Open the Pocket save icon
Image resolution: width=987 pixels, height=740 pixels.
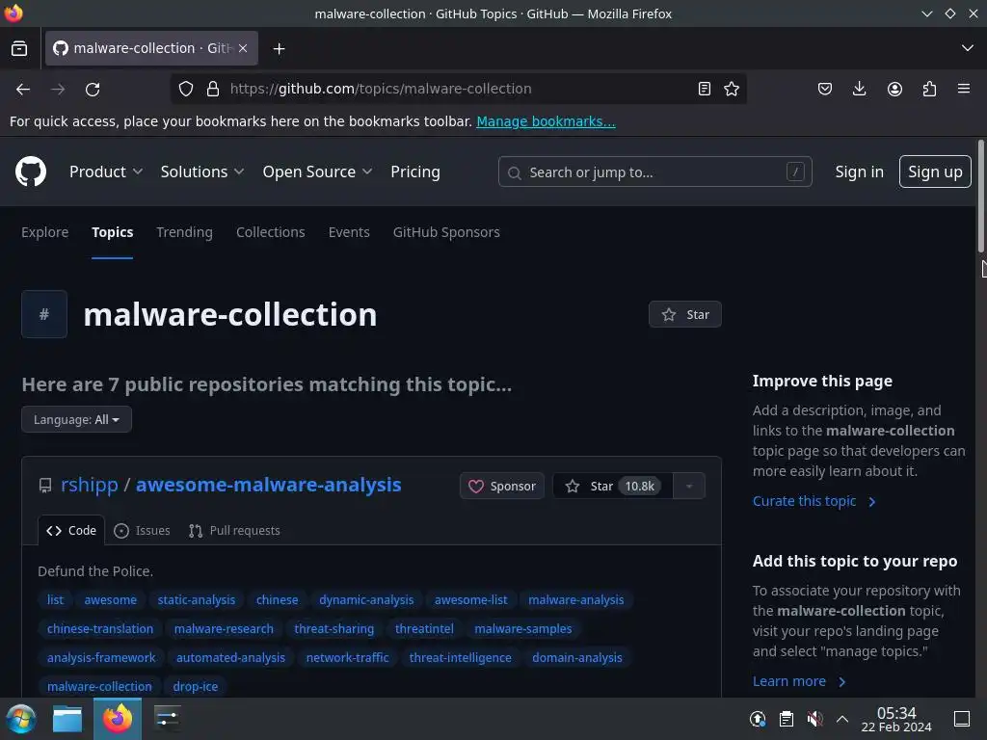pyautogui.click(x=825, y=89)
